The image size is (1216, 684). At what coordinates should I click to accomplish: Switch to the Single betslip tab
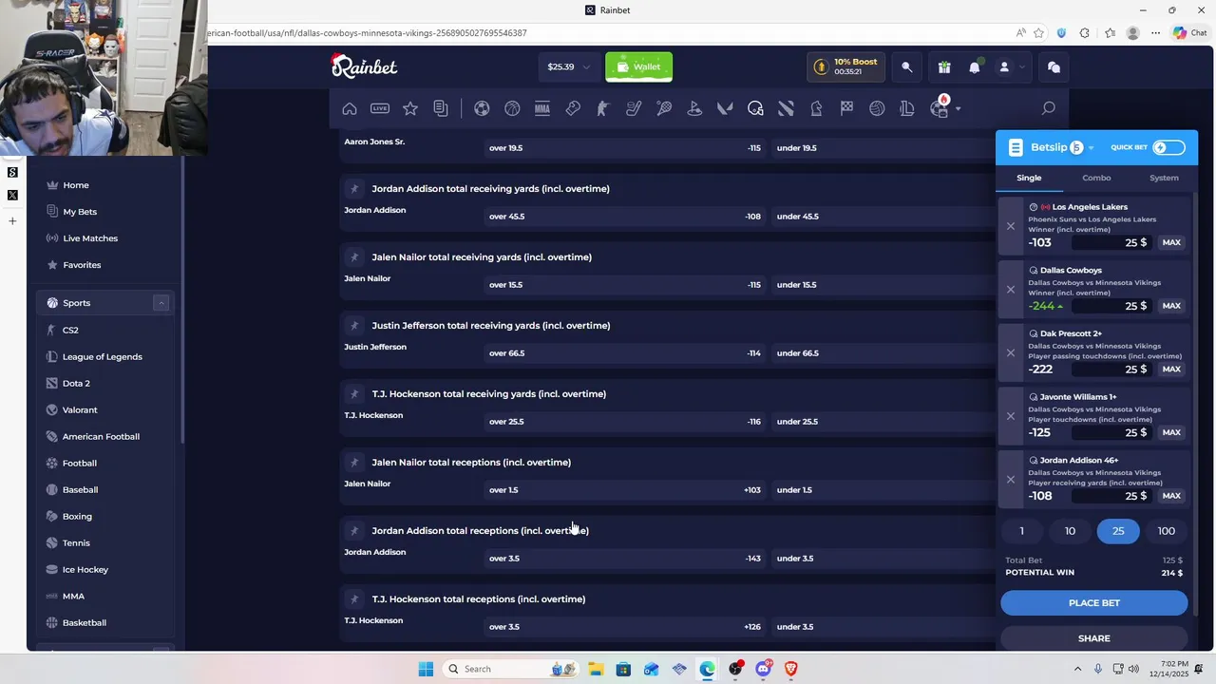[1029, 178]
